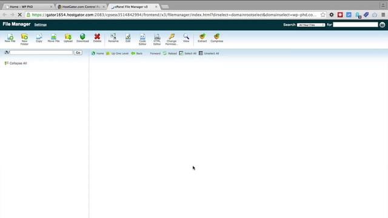This screenshot has width=388, height=218.
Task: Create a New Folder from toolbar
Action: [24, 39]
